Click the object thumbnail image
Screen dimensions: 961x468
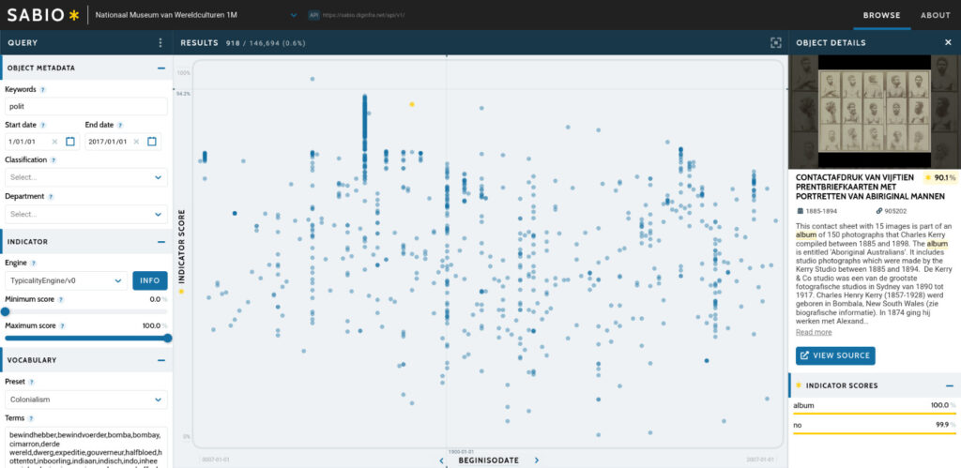click(875, 112)
